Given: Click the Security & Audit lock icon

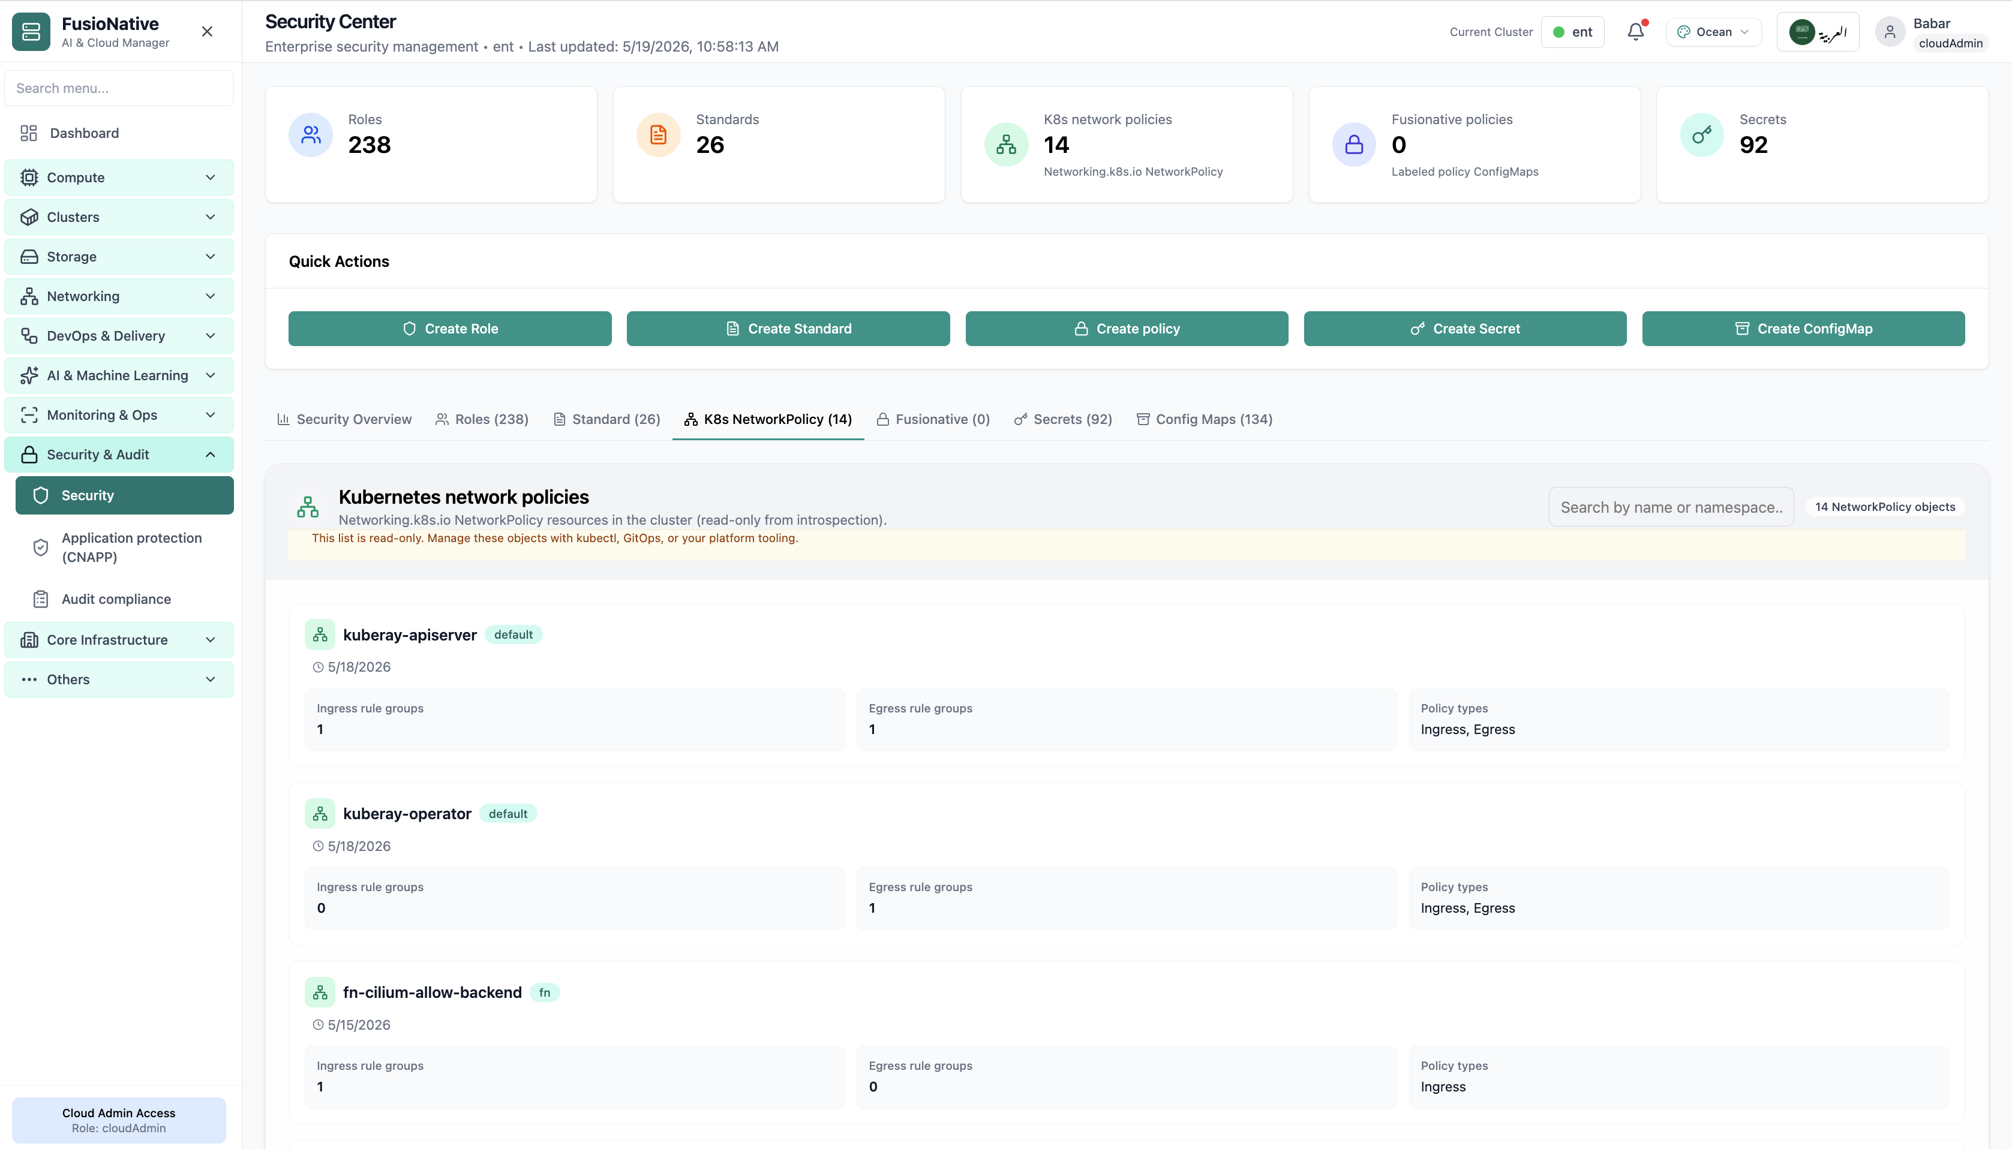Looking at the screenshot, I should click(x=29, y=455).
